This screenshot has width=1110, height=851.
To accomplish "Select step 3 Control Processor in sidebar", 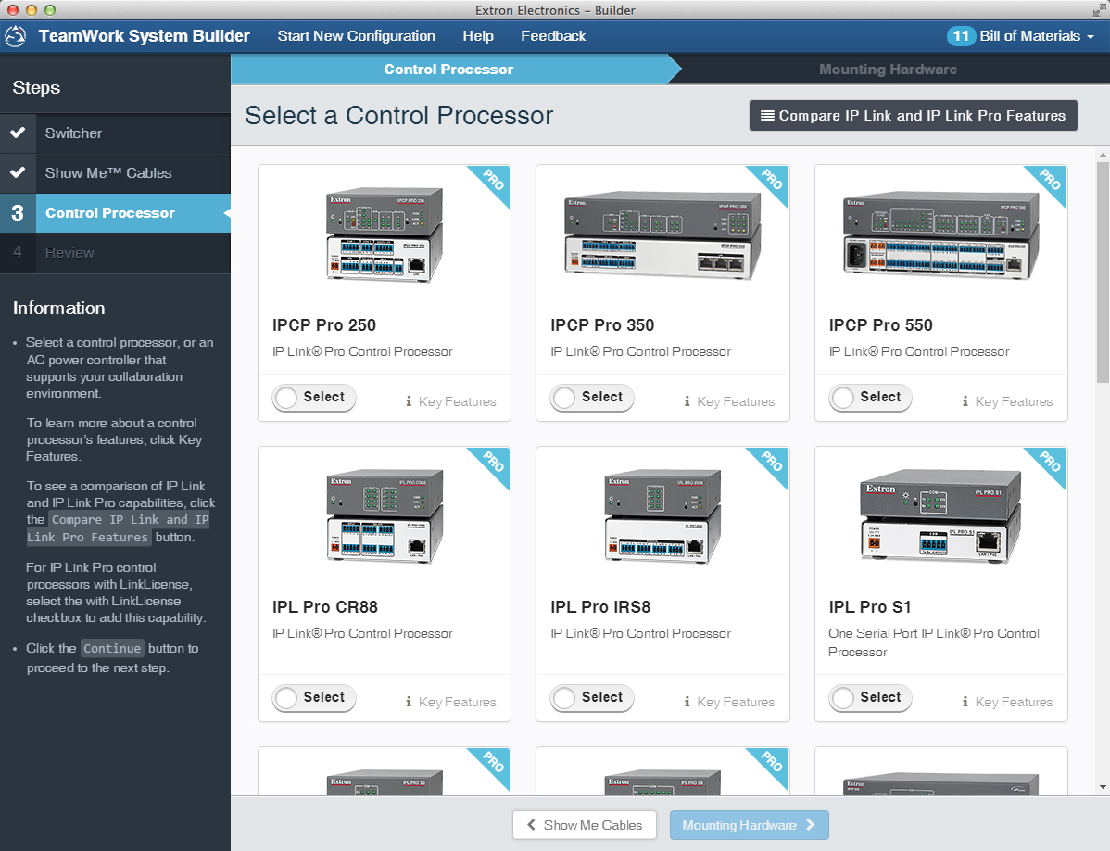I will [x=116, y=213].
